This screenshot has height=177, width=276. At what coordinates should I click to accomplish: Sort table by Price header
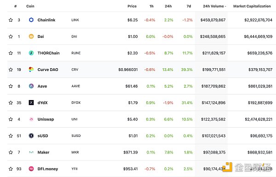pos(132,6)
